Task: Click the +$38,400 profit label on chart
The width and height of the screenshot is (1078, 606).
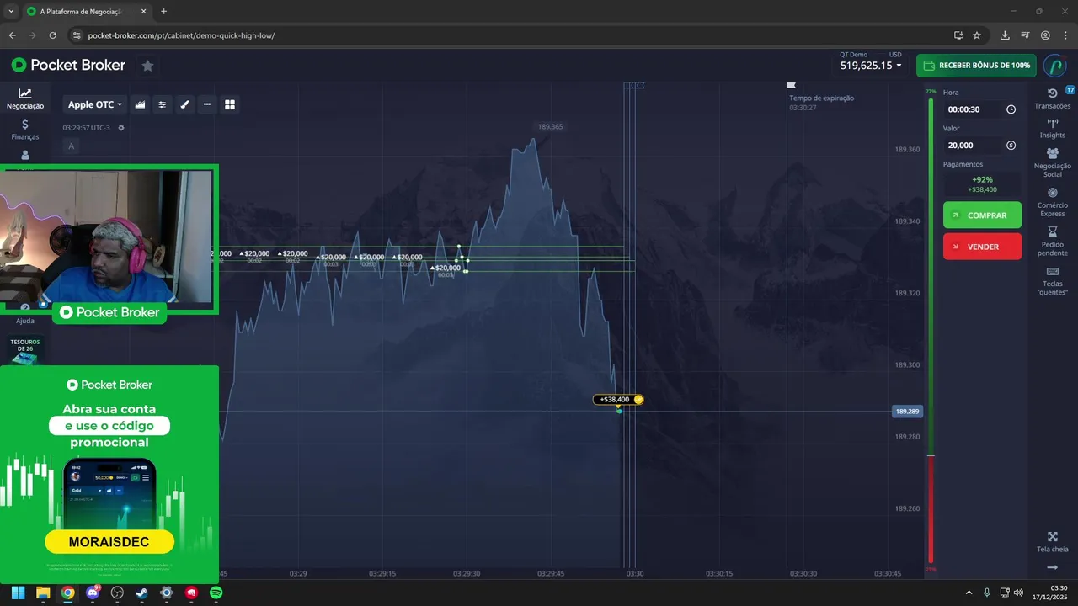Action: 618,400
